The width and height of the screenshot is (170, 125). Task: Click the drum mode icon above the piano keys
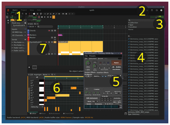[x=37, y=77]
